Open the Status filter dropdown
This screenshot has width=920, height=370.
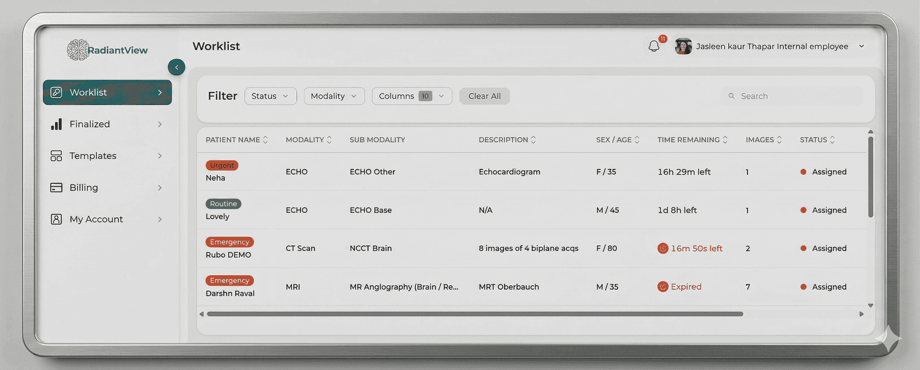(x=271, y=96)
